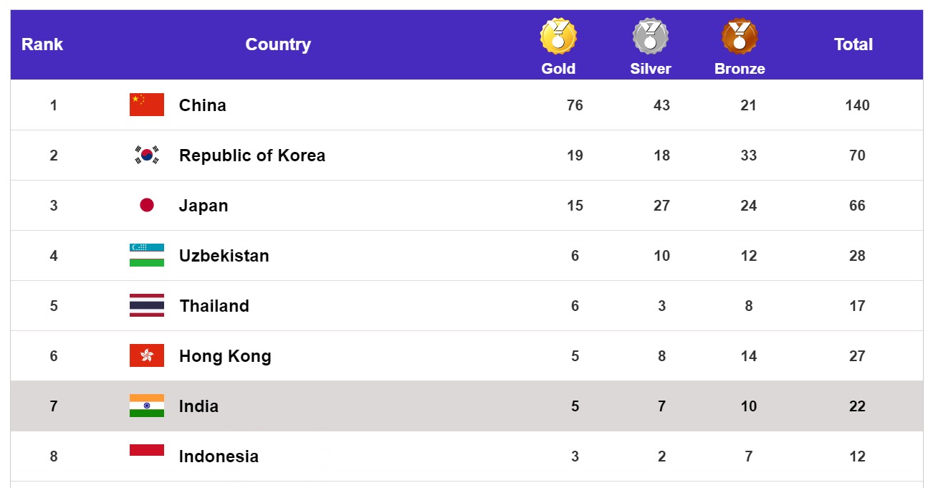Click the Silver medal icon
928x488 pixels.
(650, 37)
